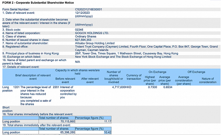
Task: Click the stock code value 02246
Action: point(79,30)
